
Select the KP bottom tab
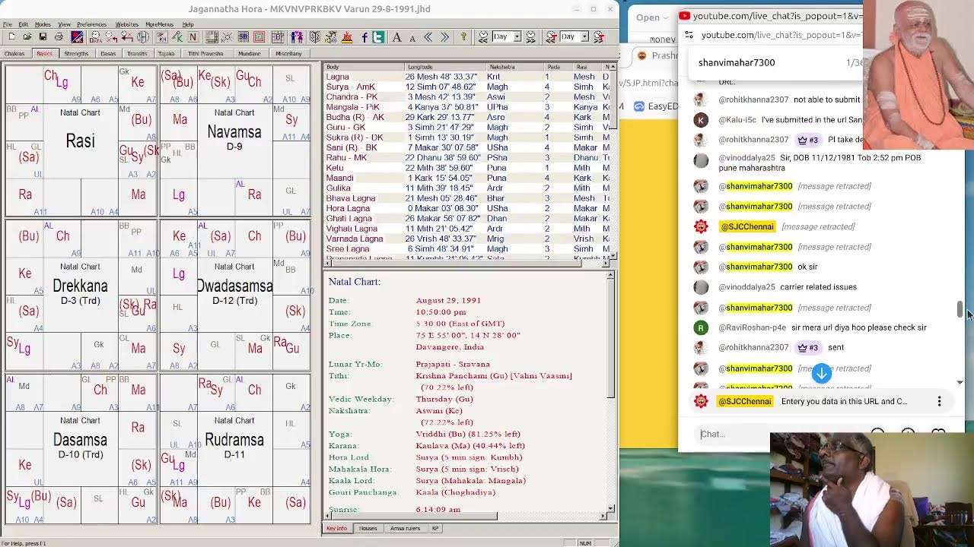coord(435,528)
